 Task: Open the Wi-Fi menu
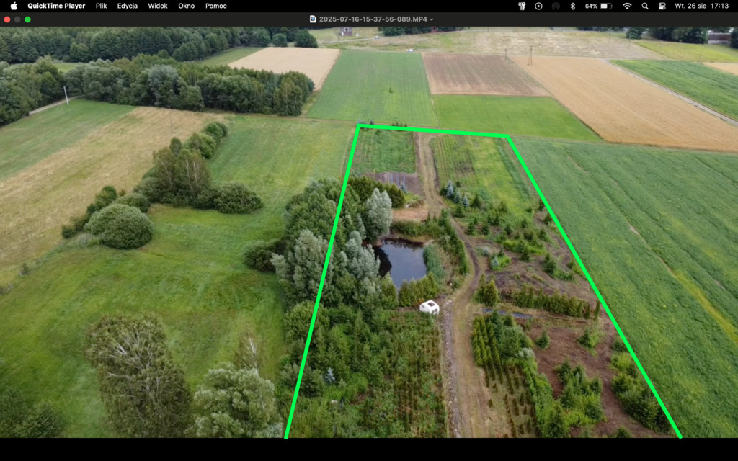pyautogui.click(x=627, y=6)
